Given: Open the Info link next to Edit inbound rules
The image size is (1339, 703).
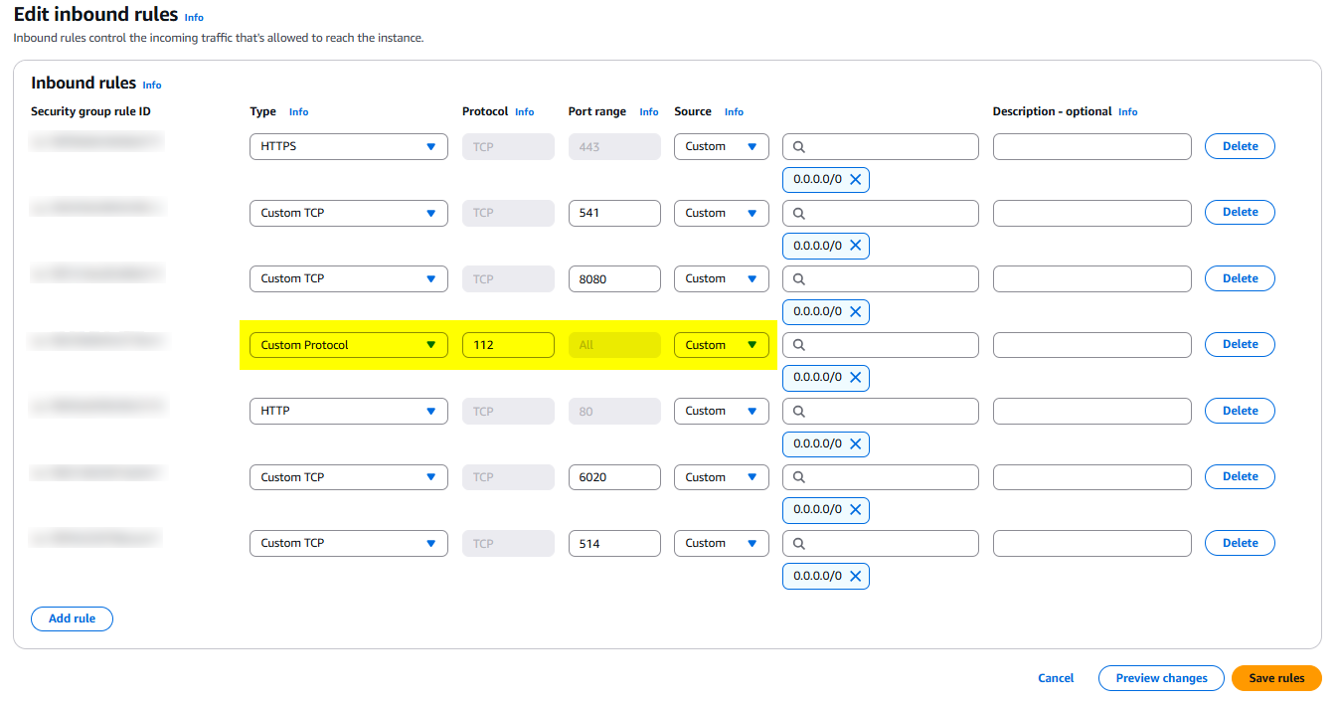Looking at the screenshot, I should tap(194, 17).
